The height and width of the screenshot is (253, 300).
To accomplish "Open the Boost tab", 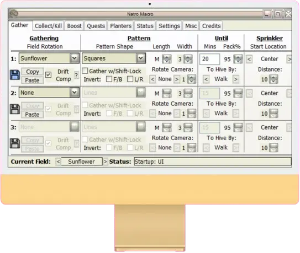I will [x=74, y=26].
